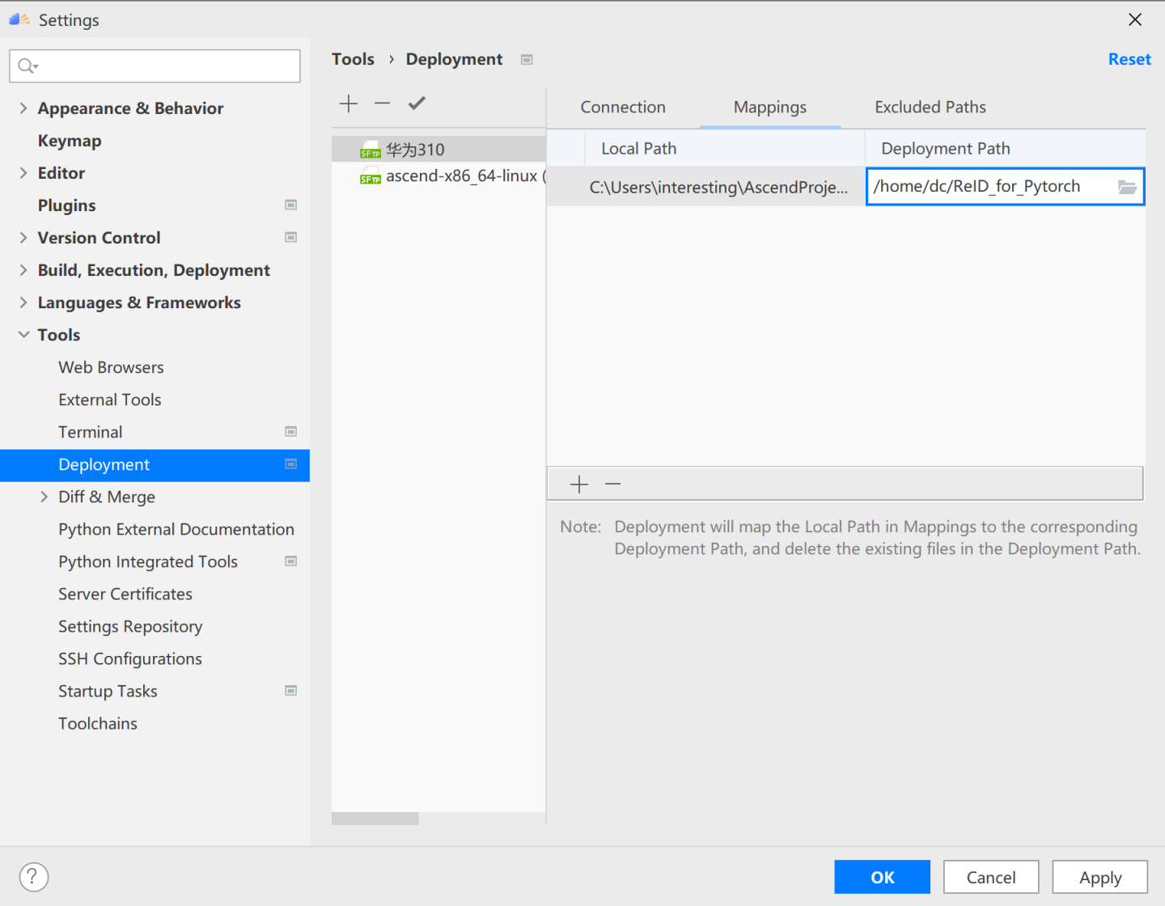Expand the Appearance & Behavior section
Image resolution: width=1165 pixels, height=906 pixels.
tap(23, 108)
